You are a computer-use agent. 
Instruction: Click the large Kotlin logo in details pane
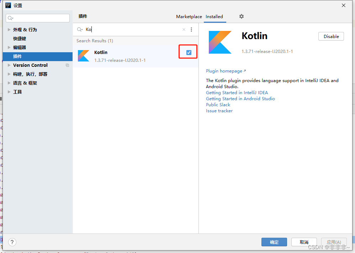(220, 42)
